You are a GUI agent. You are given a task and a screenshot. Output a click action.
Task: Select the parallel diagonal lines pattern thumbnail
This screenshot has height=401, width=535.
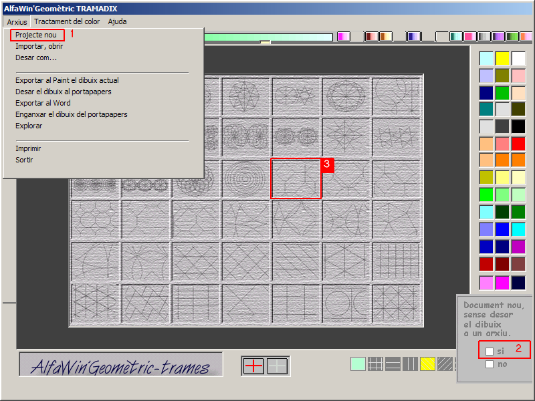296,261
